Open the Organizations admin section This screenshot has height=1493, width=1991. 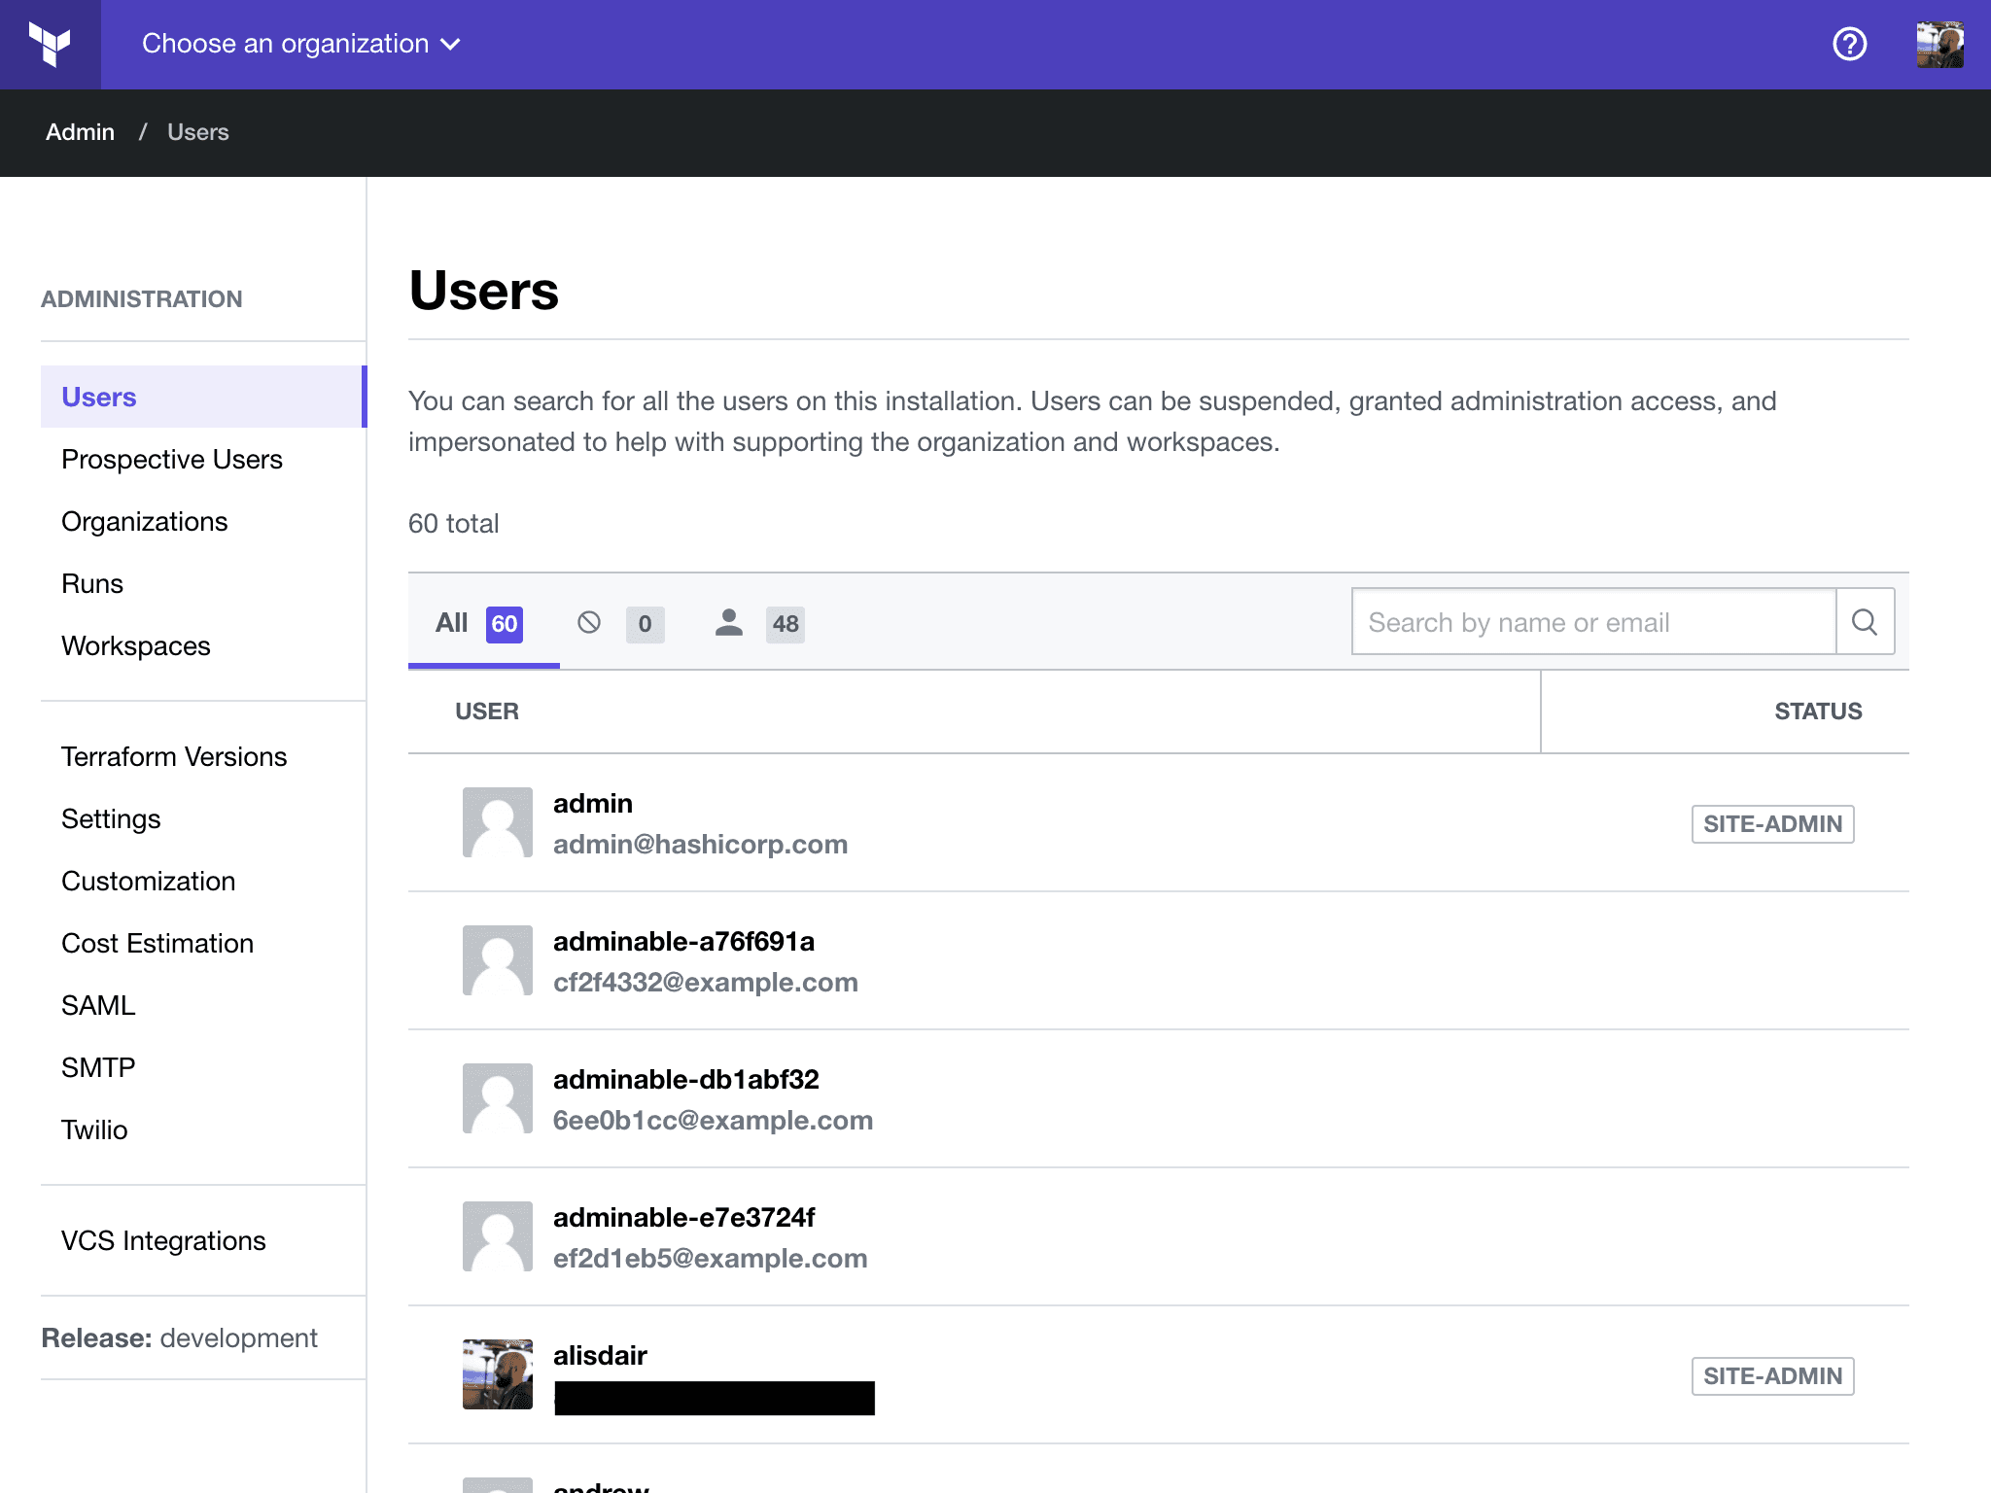click(143, 521)
